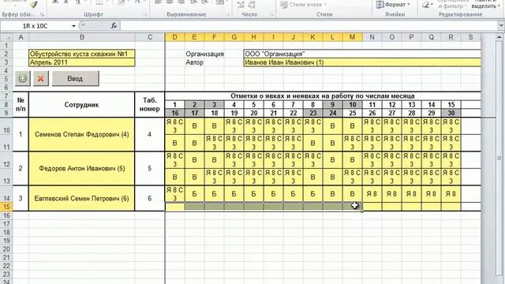The width and height of the screenshot is (505, 284).
Task: Click day 15 header cell
Action: point(451,105)
